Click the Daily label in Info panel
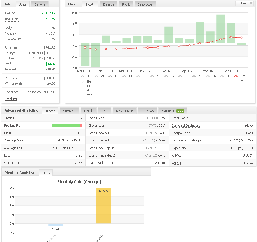The image size is (257, 242). click(x=9, y=28)
